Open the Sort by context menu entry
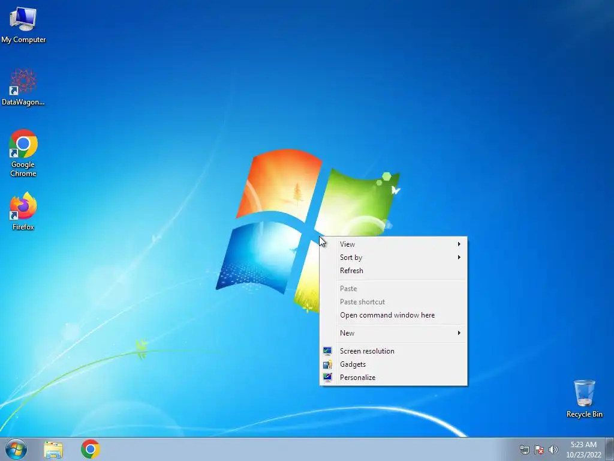The width and height of the screenshot is (614, 461). tap(393, 258)
